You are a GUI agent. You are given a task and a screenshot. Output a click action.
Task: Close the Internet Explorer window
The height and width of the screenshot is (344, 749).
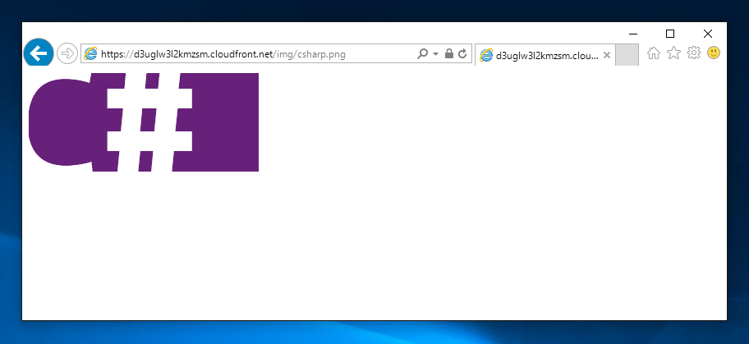tap(708, 34)
